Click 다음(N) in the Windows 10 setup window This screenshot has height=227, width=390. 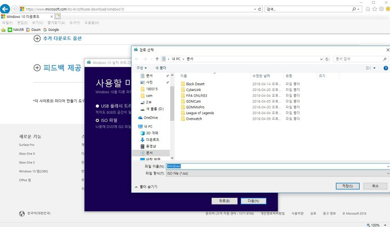pyautogui.click(x=253, y=201)
